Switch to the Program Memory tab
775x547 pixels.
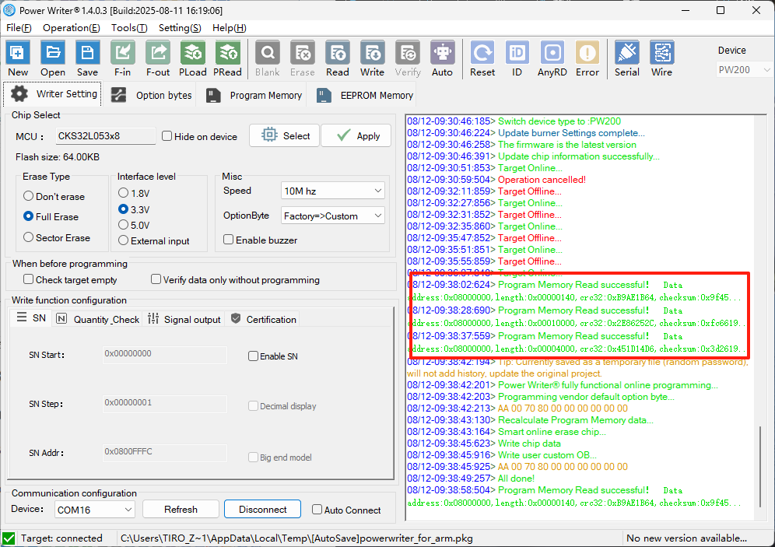(x=253, y=95)
